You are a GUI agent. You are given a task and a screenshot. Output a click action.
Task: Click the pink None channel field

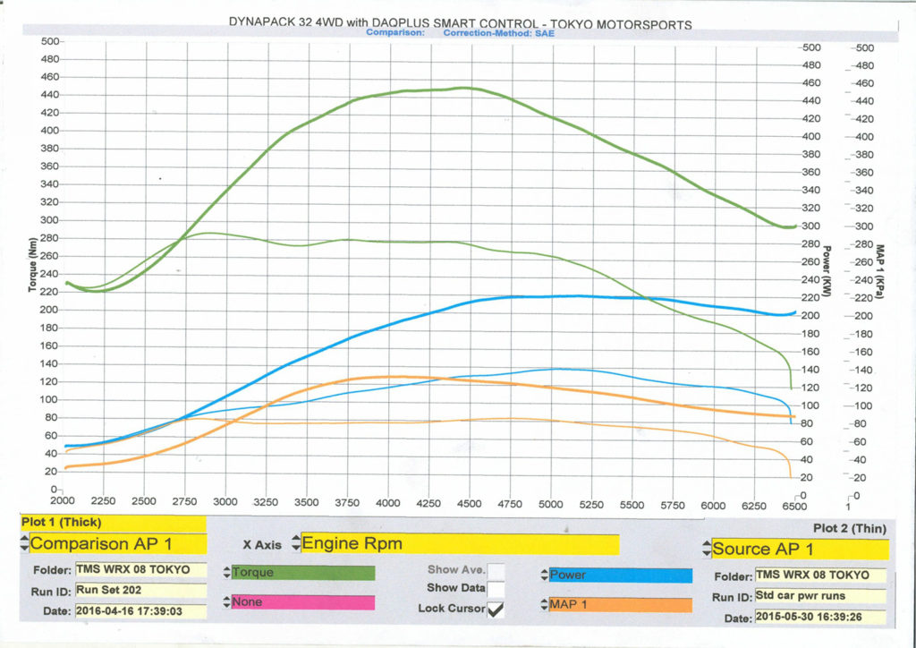click(302, 602)
